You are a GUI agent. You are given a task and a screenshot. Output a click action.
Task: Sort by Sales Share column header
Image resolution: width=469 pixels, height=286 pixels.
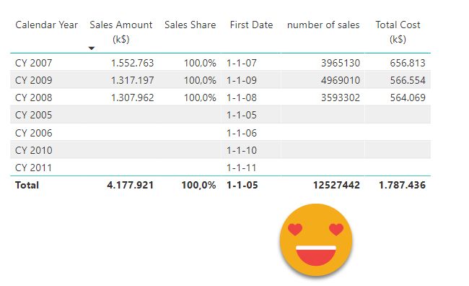[x=190, y=25]
